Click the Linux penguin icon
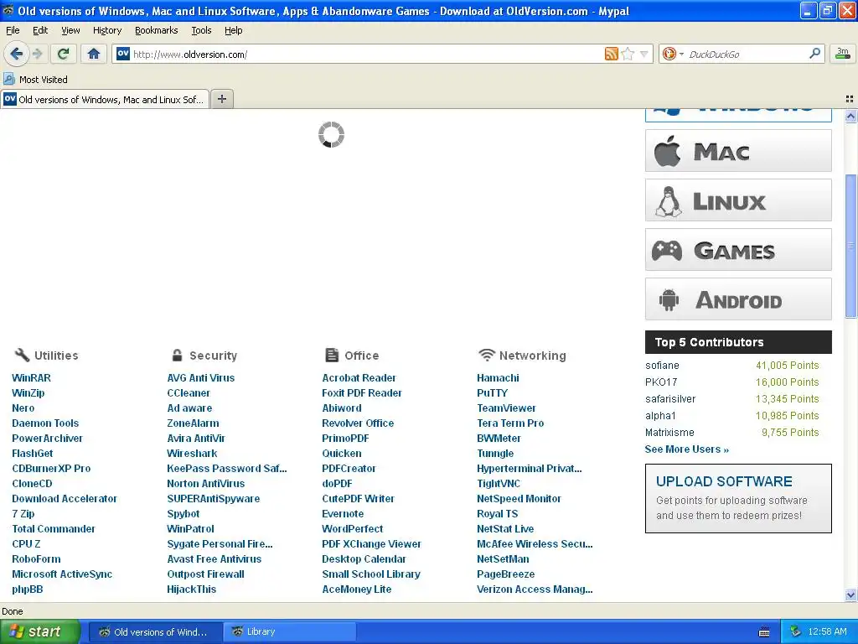 pyautogui.click(x=669, y=201)
